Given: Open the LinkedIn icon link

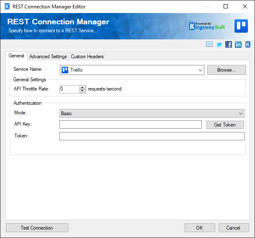Looking at the screenshot, I should pyautogui.click(x=238, y=44).
